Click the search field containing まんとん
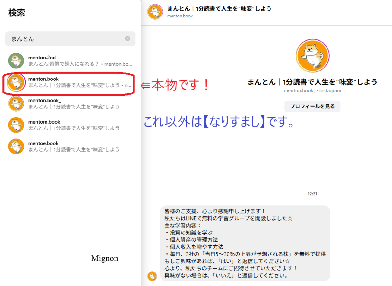This screenshot has height=286, width=392. click(x=70, y=39)
